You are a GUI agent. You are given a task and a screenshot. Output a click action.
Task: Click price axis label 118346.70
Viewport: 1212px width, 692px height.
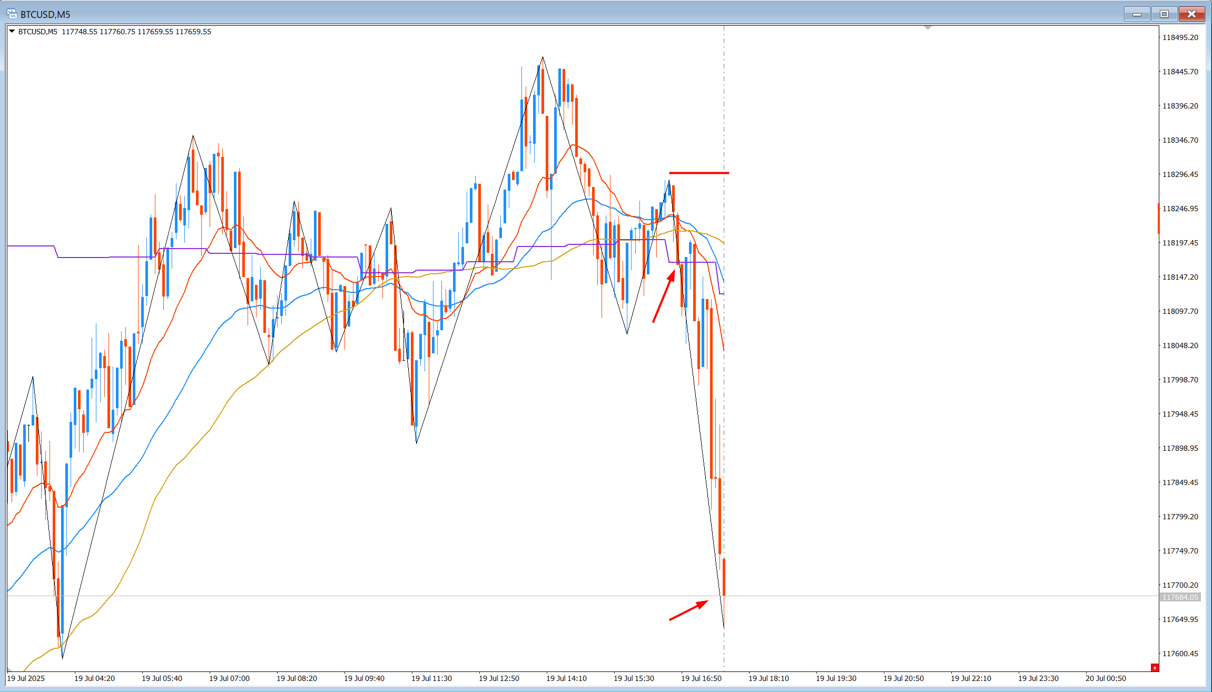pos(1180,140)
